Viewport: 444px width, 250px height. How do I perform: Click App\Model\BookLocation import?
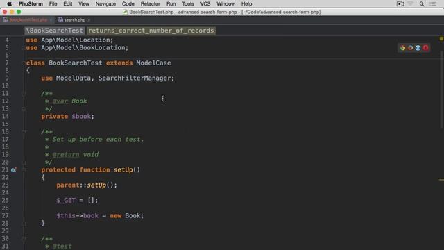click(x=83, y=48)
